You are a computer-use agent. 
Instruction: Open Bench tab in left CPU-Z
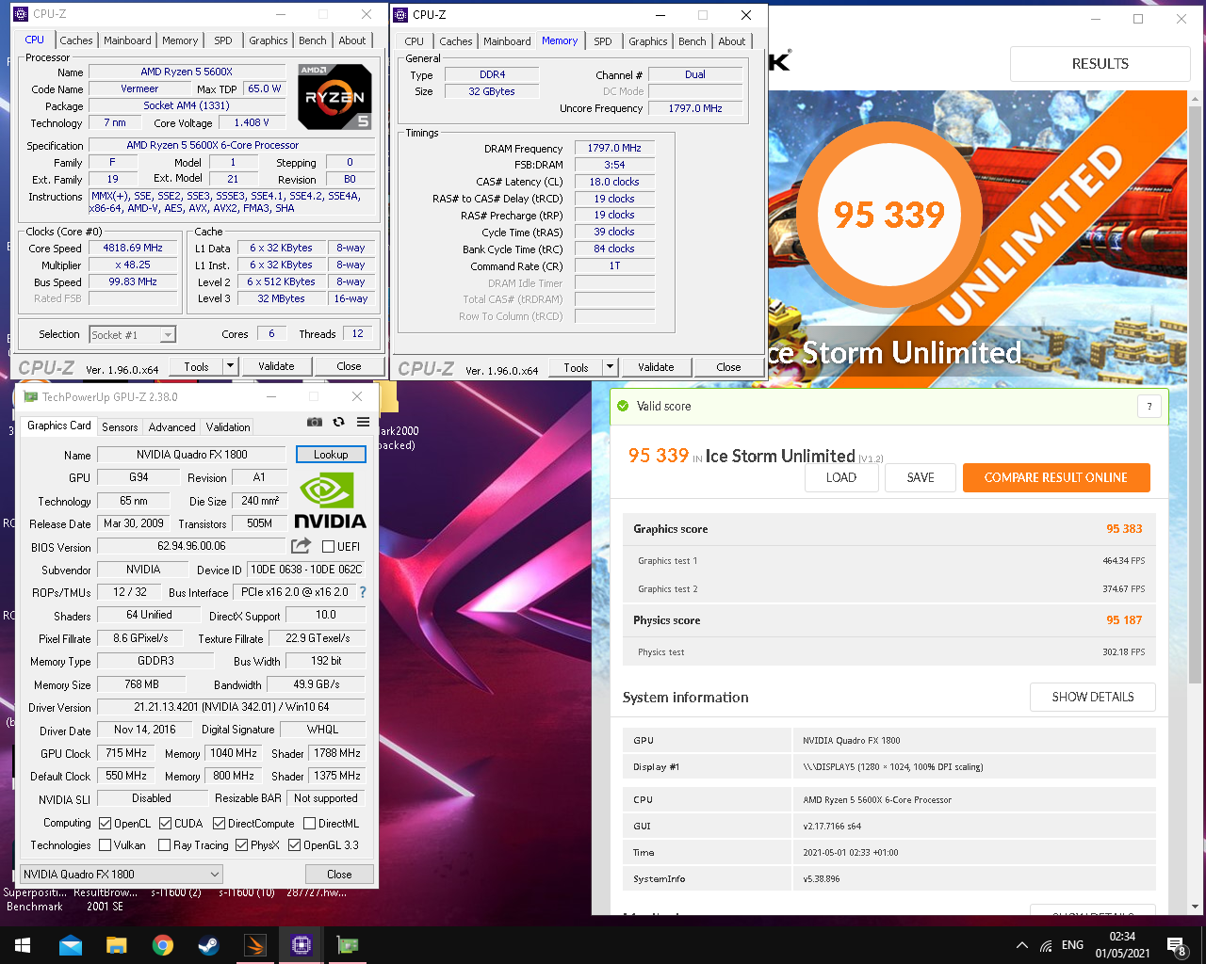click(x=313, y=40)
